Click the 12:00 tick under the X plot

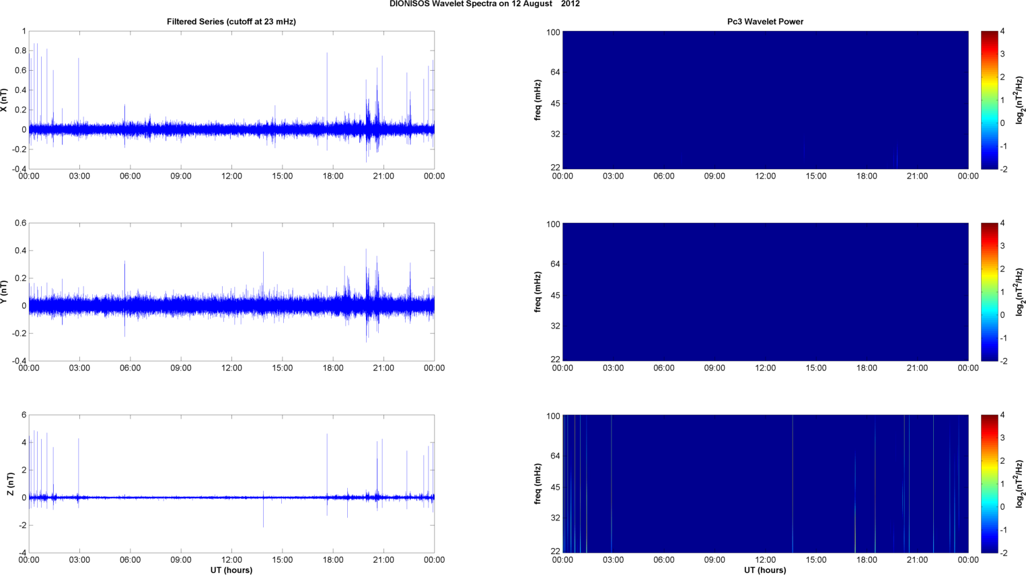tap(231, 176)
